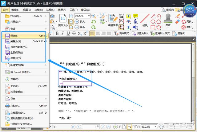Toggle Italic formatting

tap(62, 33)
